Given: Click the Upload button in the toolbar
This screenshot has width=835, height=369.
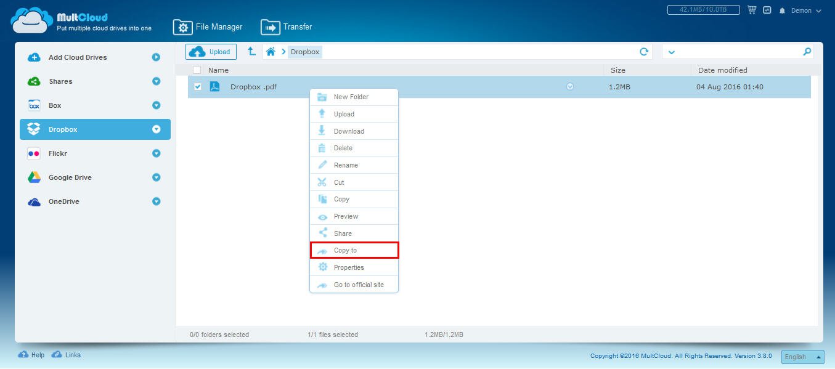Looking at the screenshot, I should click(x=211, y=52).
